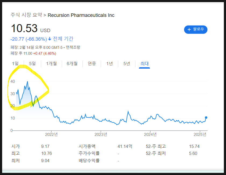
Task: Click the 2025년 axis label
Action: click(x=200, y=134)
